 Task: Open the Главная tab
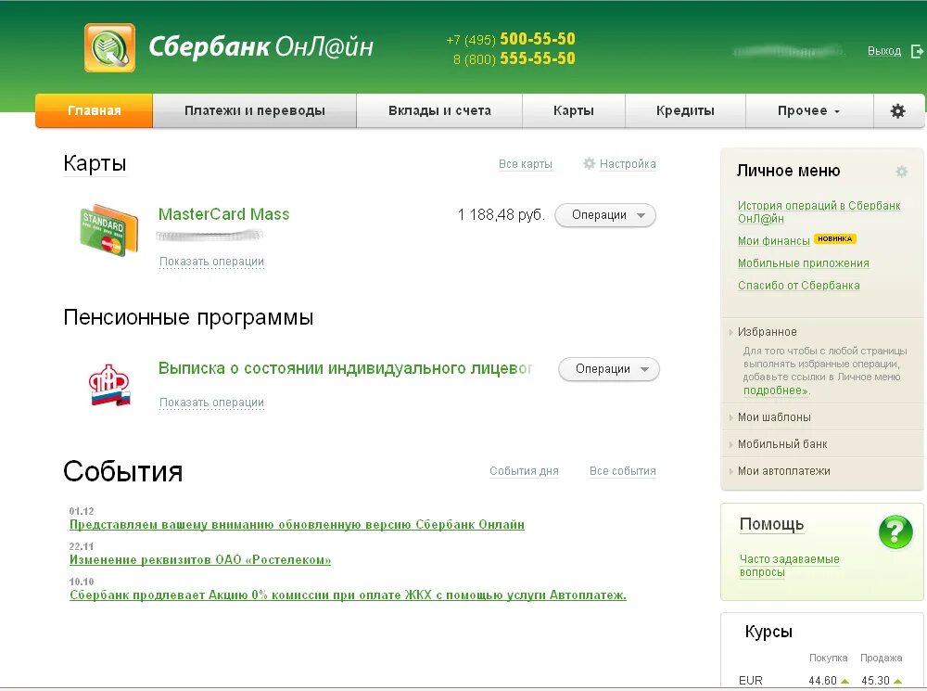pos(94,110)
